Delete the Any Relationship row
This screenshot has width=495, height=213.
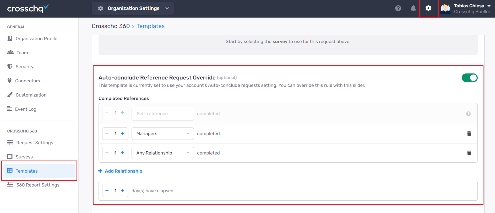coord(469,153)
